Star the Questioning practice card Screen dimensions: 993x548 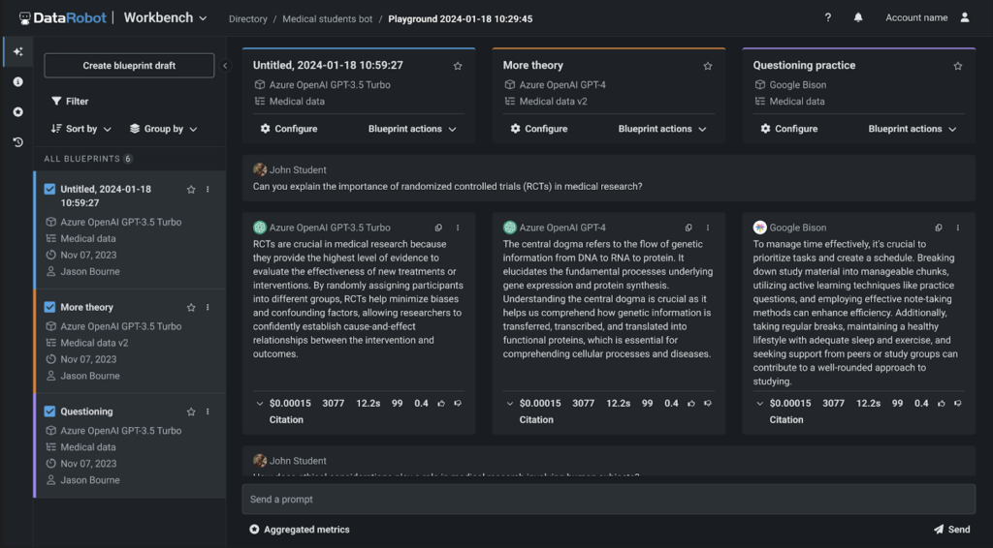coord(958,66)
